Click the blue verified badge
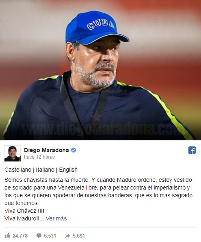 click(73, 150)
